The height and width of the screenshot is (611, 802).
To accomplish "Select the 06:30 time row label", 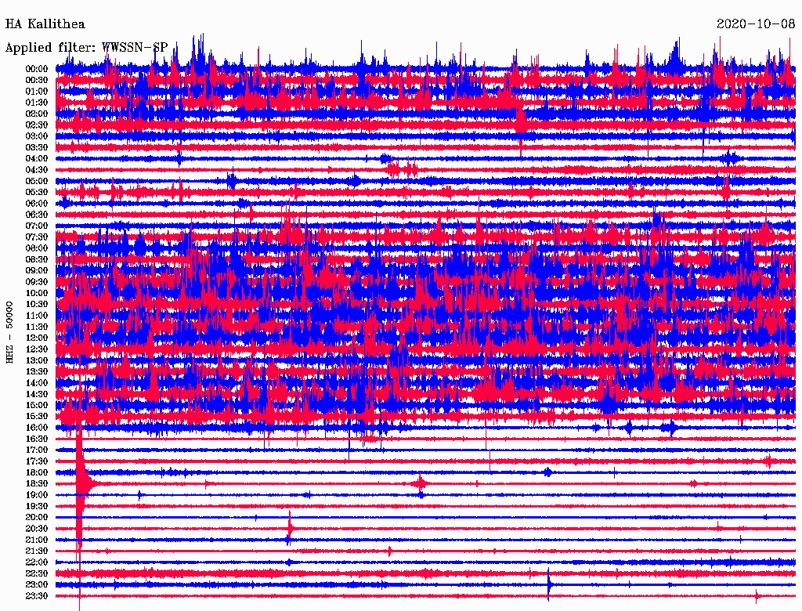I will click(37, 215).
